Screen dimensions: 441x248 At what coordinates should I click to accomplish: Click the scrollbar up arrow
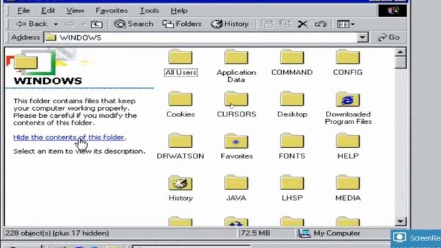400,52
